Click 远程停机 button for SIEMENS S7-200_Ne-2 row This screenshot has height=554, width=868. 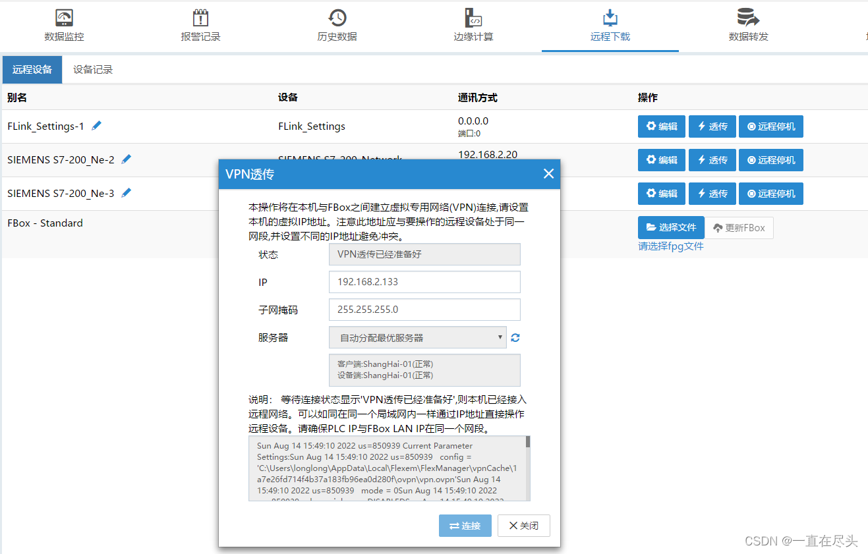point(771,160)
